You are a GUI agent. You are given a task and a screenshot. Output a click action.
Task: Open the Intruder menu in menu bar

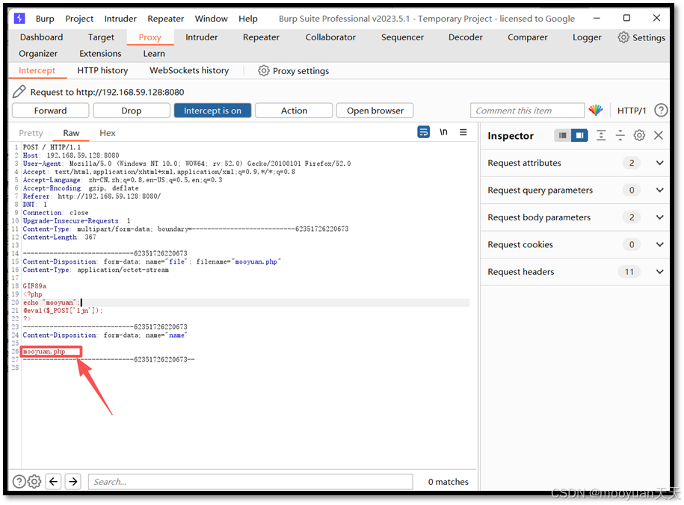click(120, 19)
